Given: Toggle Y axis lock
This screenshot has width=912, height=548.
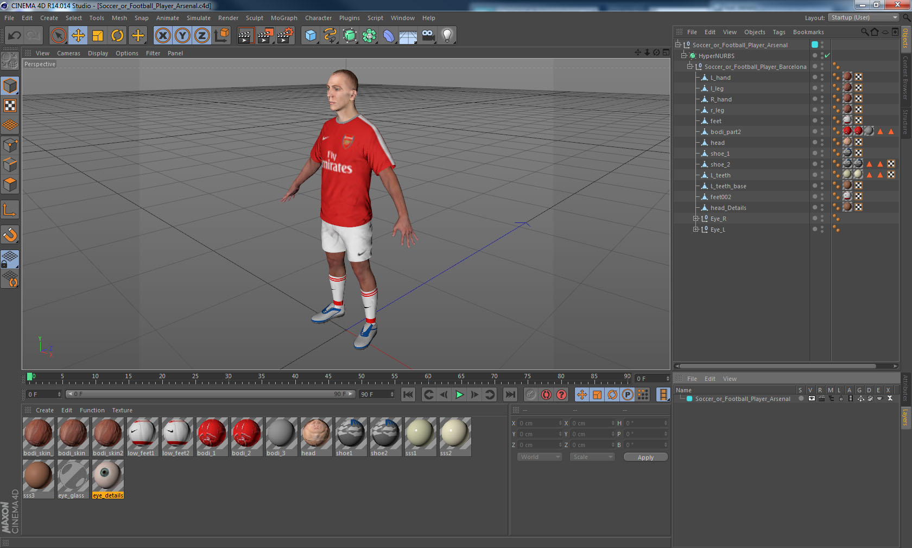Looking at the screenshot, I should tap(182, 36).
